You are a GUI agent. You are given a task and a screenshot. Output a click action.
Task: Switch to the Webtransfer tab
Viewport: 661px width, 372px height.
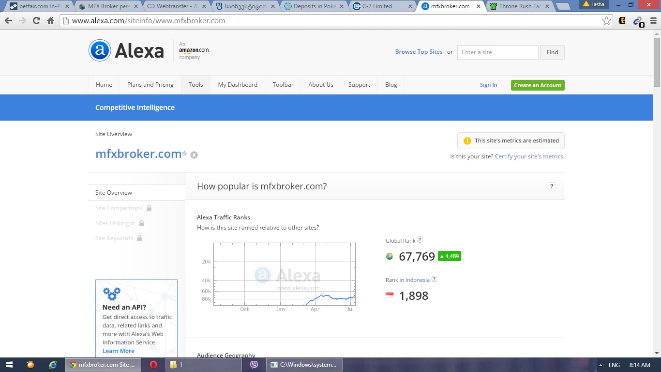tap(177, 6)
